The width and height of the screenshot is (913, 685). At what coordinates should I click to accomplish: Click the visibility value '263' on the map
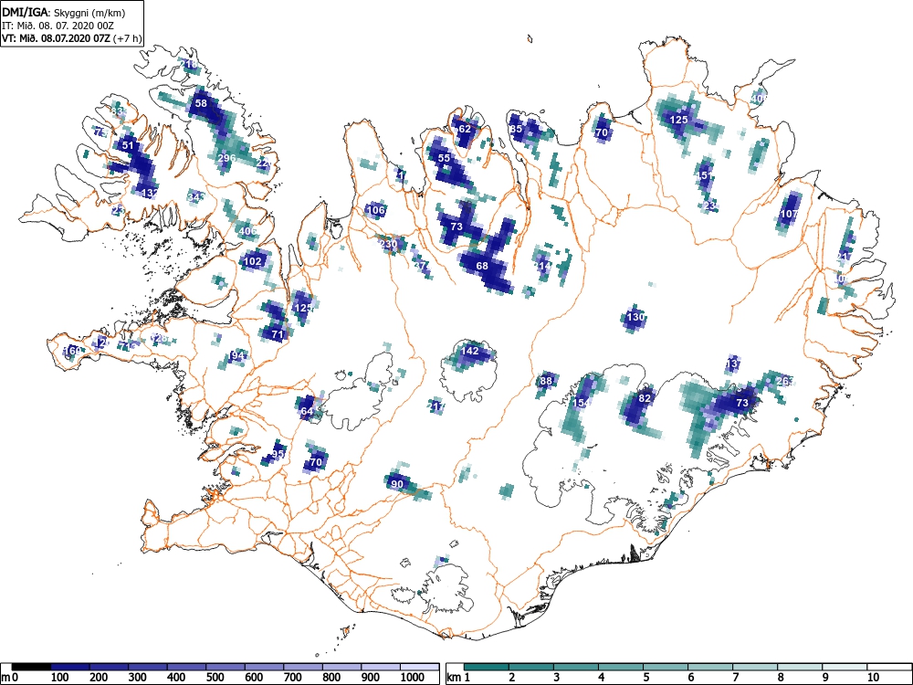click(x=785, y=382)
